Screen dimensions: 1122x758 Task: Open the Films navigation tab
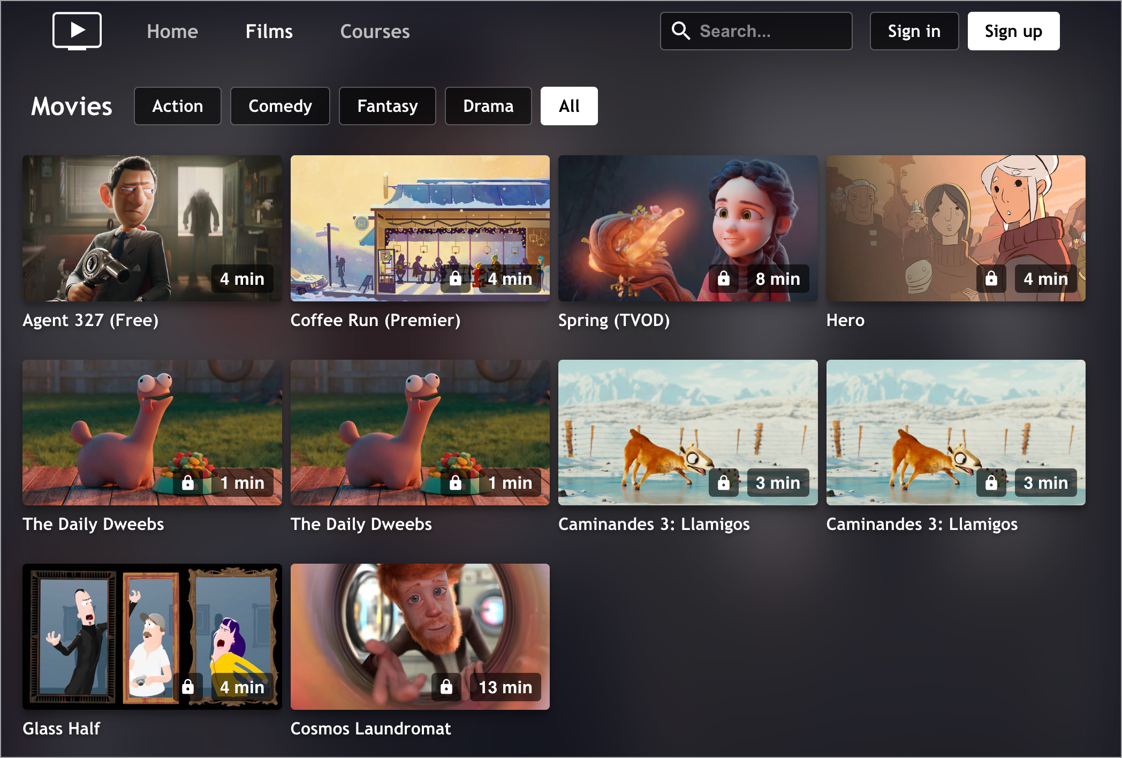click(x=269, y=32)
